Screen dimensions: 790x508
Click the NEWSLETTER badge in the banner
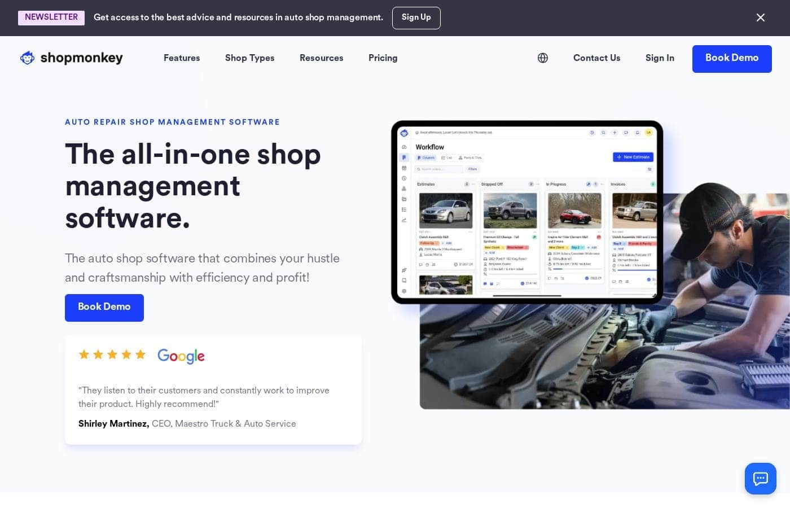(x=51, y=17)
